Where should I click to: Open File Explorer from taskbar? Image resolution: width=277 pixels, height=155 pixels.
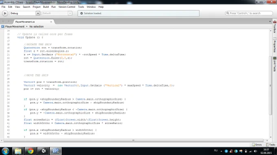click(x=18, y=151)
